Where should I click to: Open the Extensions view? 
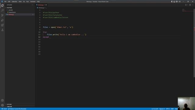coord(2,25)
